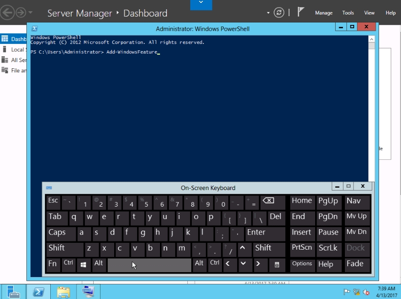Click the muted speaker icon in tray

pos(366,292)
